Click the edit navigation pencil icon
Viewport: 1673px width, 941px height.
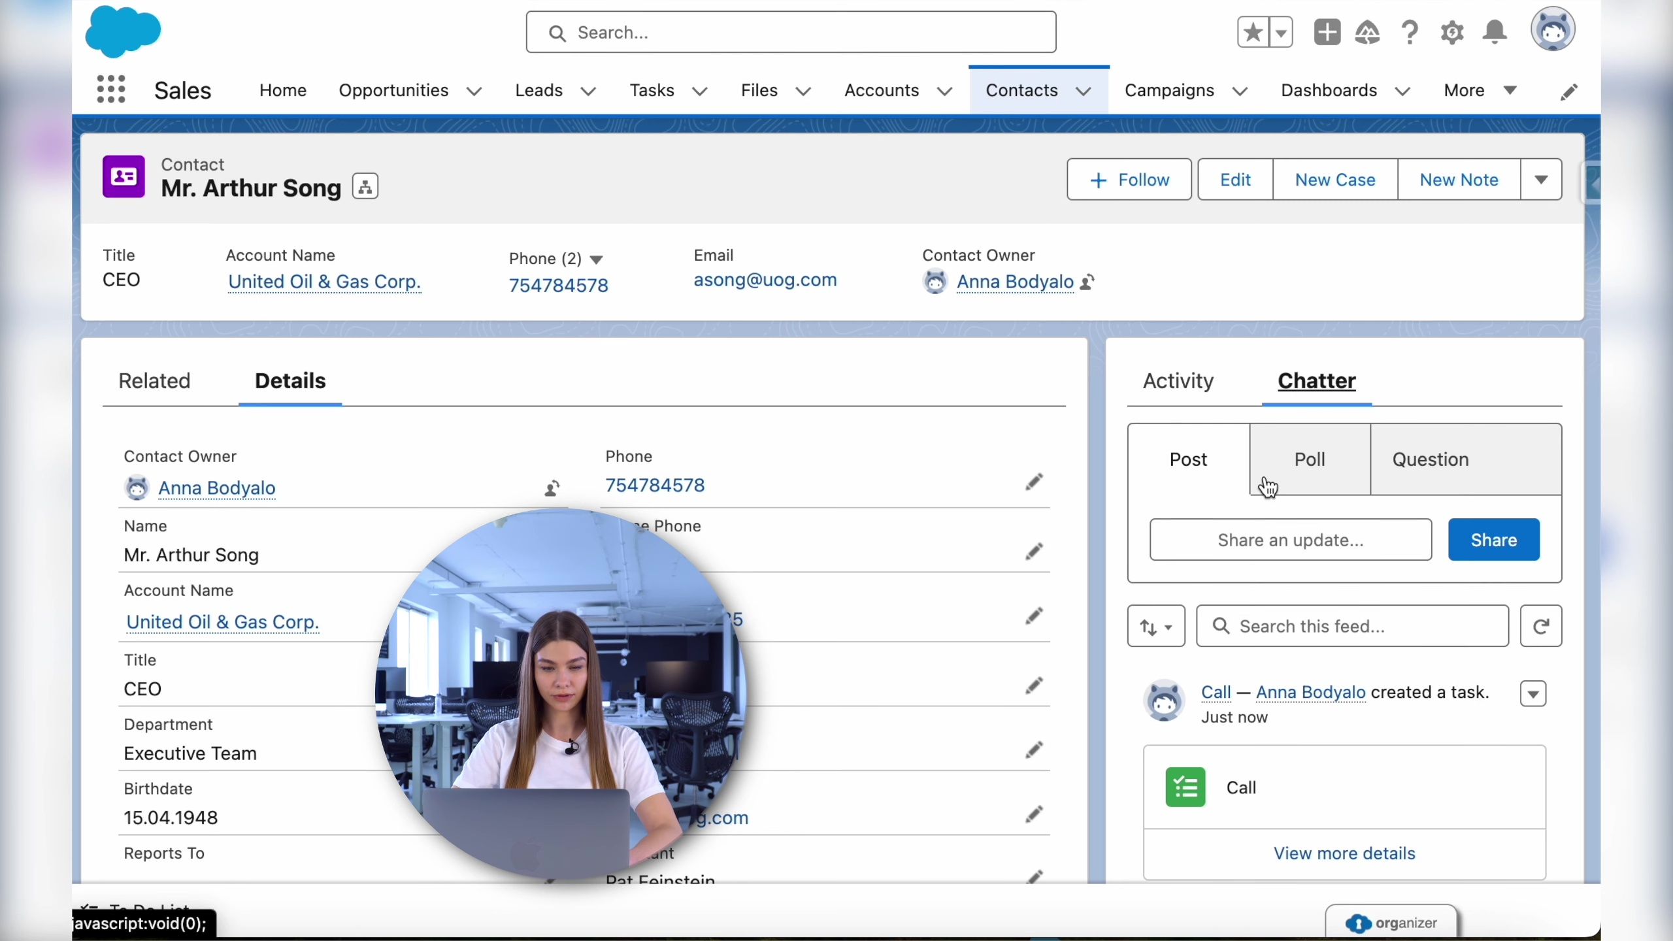coord(1569,91)
